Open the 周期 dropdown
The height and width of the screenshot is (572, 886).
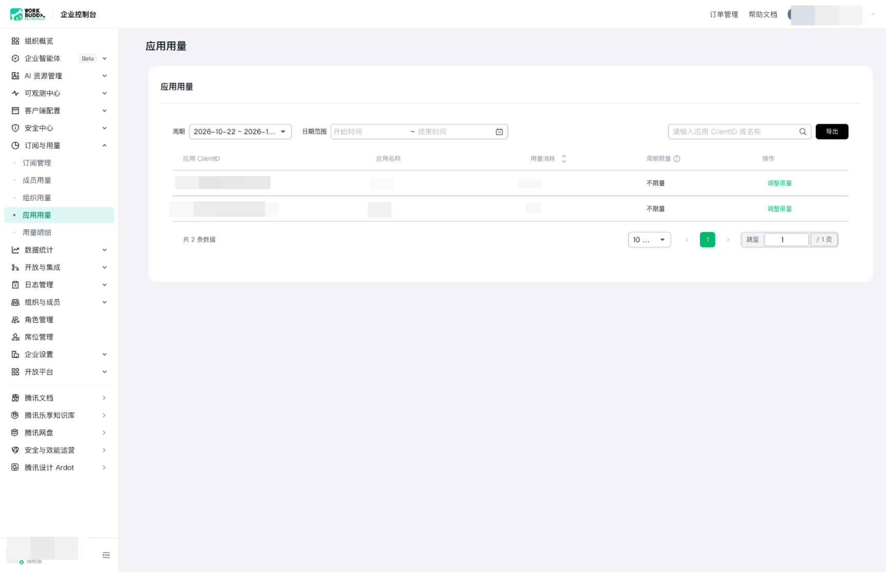point(240,132)
